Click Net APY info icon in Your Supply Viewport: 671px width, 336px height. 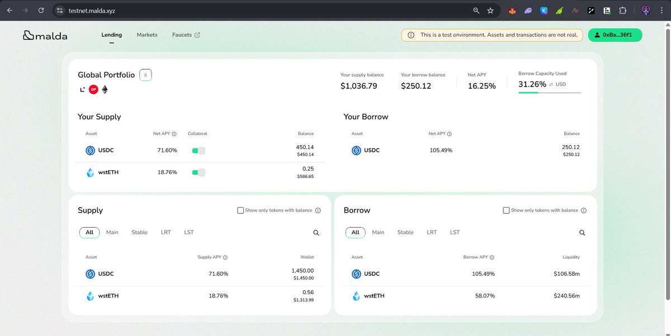(x=174, y=134)
